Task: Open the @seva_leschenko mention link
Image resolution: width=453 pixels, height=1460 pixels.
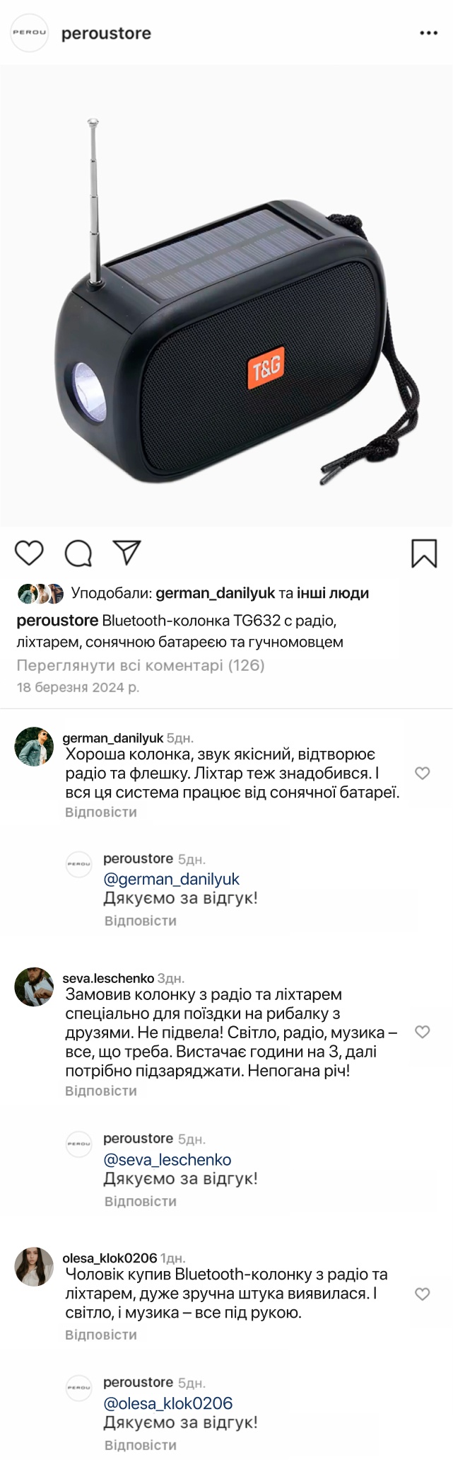Action: coord(167,1160)
